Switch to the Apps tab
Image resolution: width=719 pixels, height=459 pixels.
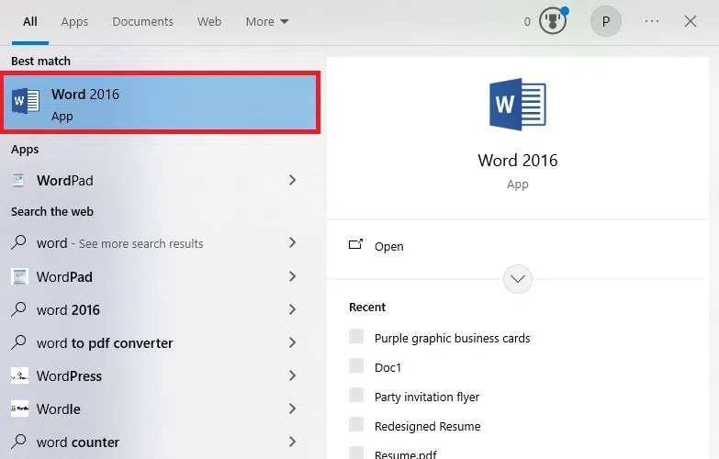[x=74, y=21]
